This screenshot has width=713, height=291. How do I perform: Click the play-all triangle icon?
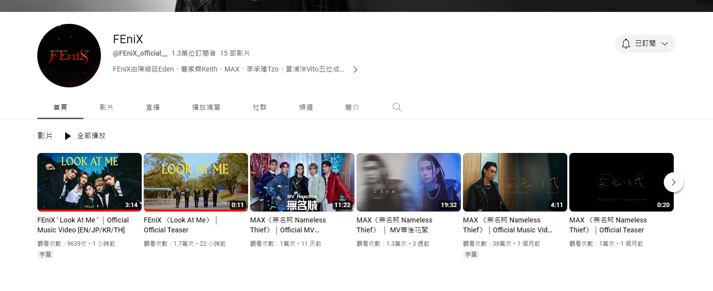click(68, 136)
